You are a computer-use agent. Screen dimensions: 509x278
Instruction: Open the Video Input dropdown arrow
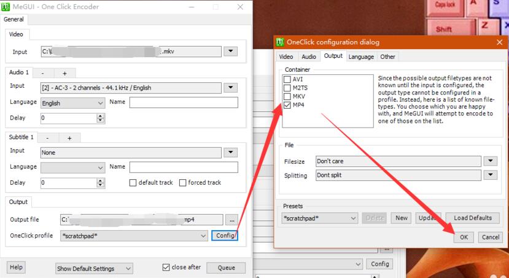[230, 52]
